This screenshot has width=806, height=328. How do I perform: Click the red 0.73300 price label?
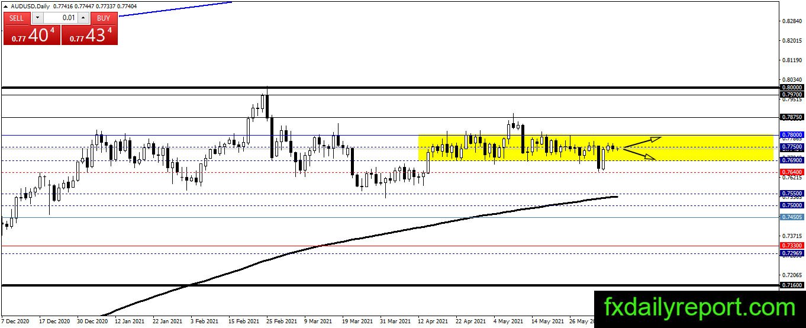pyautogui.click(x=791, y=245)
